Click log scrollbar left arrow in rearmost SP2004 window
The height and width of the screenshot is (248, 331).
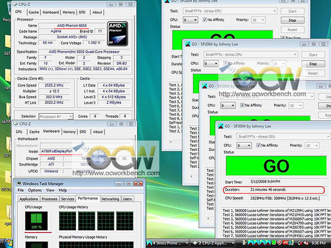tap(171, 142)
